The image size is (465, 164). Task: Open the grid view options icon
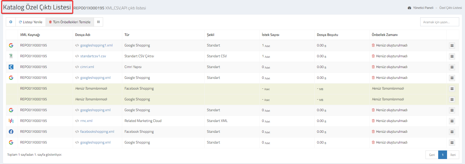tap(98, 22)
